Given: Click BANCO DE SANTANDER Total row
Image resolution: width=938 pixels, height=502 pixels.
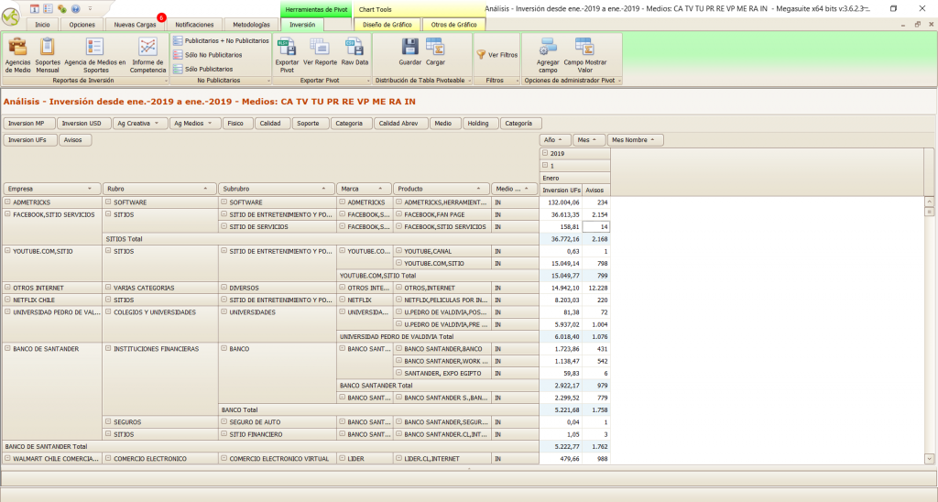Looking at the screenshot, I should coord(270,446).
